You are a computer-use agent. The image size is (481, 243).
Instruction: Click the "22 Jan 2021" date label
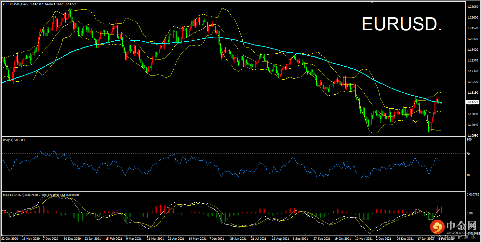92,238
